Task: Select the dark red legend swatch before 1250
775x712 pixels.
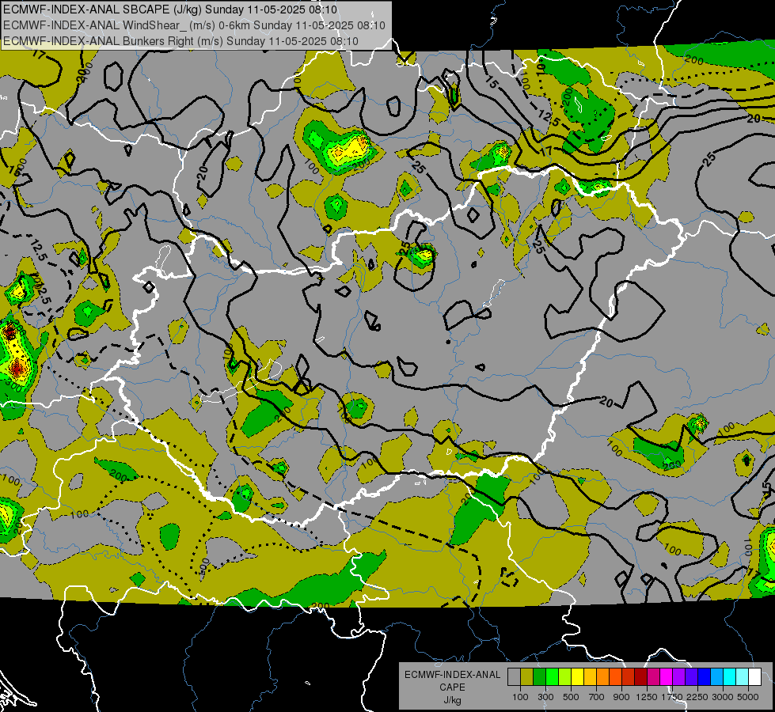Action: [x=640, y=677]
